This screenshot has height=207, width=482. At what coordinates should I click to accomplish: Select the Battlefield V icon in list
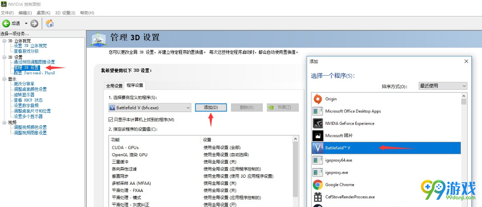click(318, 148)
